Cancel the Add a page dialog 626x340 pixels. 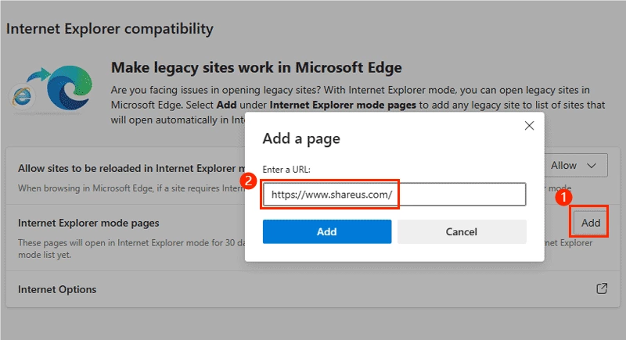click(462, 231)
